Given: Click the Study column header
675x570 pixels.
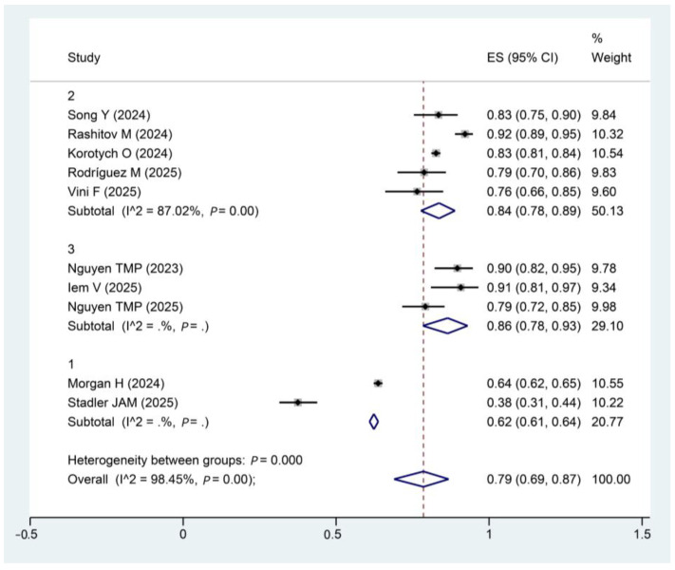Looking at the screenshot, I should tap(84, 57).
